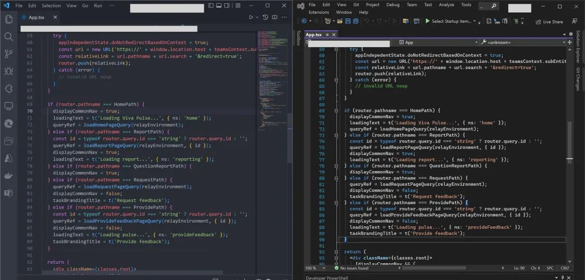Open Source Control view in VS Code
The image size is (585, 280).
pos(9,54)
